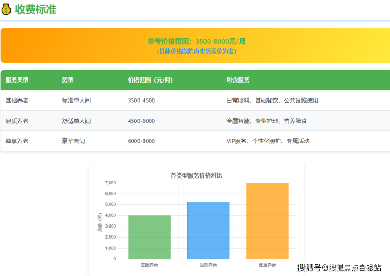Click the 参考价格范围 3500-8000元/月 banner text
The height and width of the screenshot is (276, 390).
(x=196, y=41)
